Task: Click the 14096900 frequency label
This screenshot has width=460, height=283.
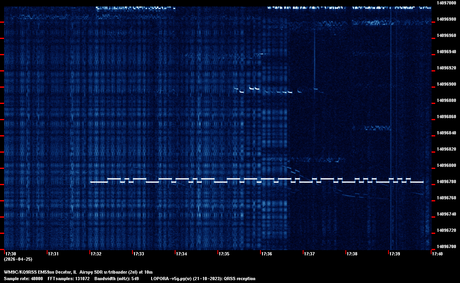Action: click(446, 84)
